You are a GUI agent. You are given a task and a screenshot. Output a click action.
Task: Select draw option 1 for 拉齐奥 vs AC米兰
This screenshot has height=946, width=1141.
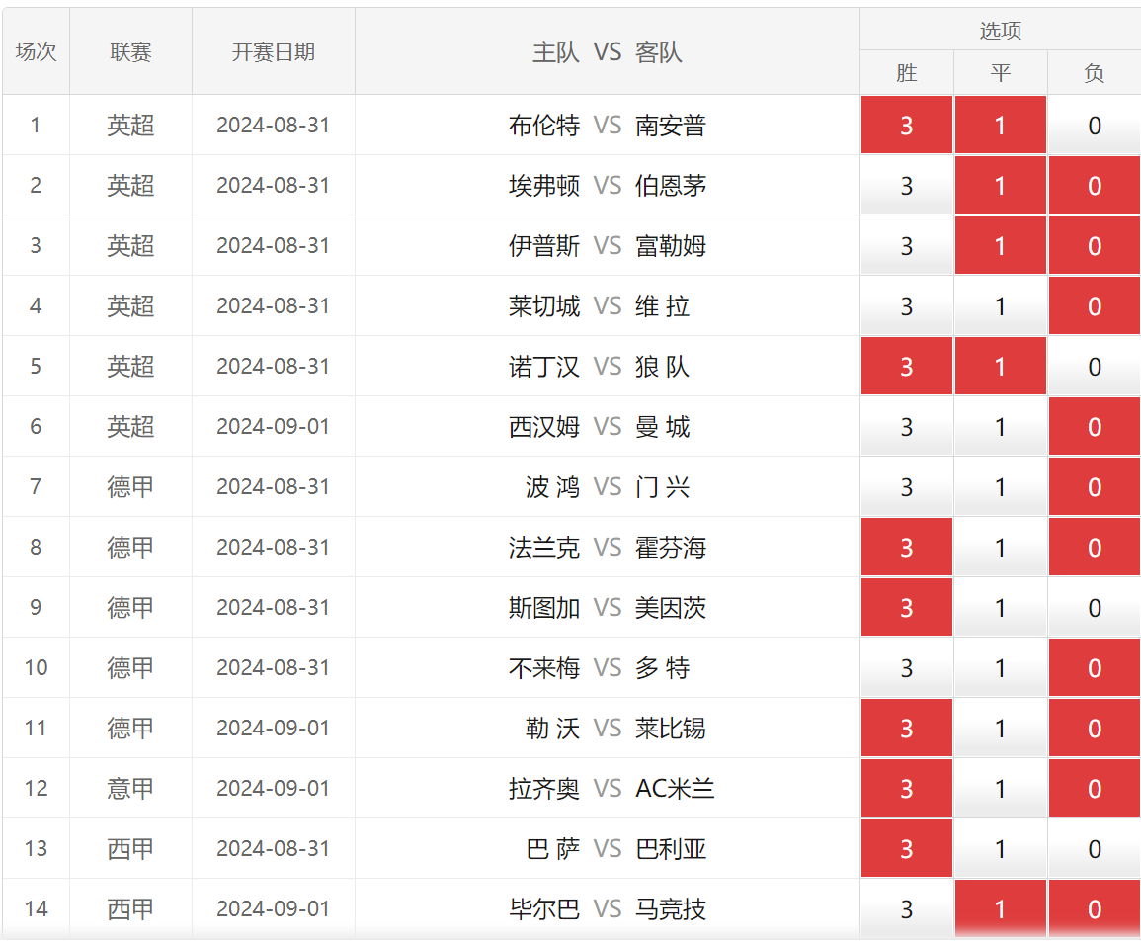click(x=1000, y=788)
